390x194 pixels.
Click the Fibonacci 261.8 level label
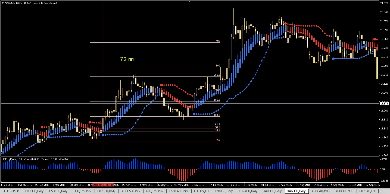click(x=217, y=75)
